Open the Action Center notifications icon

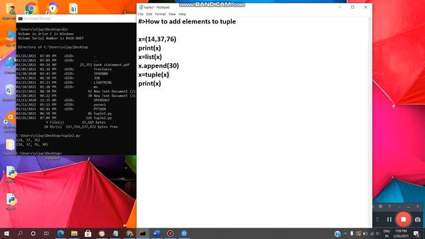coord(416,233)
